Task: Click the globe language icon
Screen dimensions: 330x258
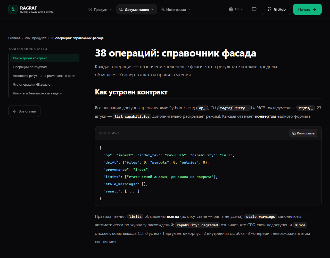Action: (x=231, y=9)
